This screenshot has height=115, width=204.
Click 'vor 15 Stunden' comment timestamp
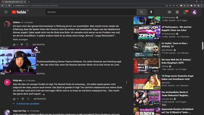pyautogui.click(x=33, y=111)
